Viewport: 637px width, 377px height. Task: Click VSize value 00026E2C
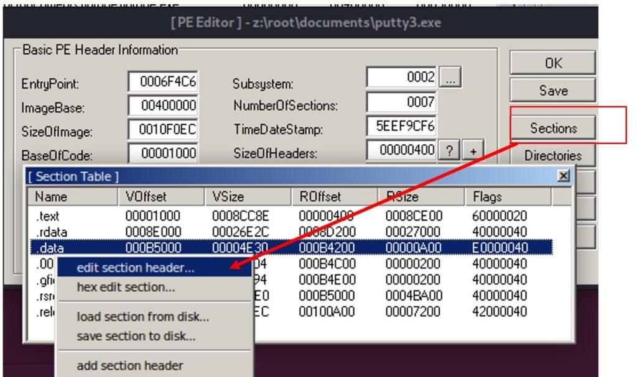tap(241, 232)
